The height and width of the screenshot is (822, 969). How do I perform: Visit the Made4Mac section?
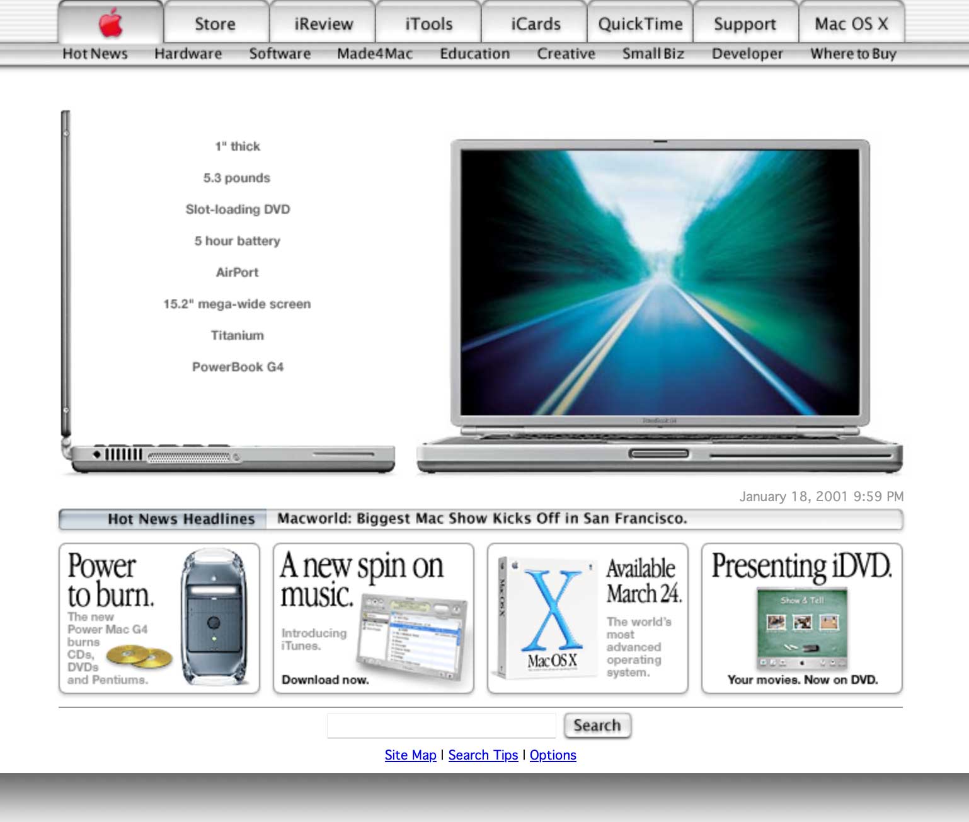tap(375, 54)
